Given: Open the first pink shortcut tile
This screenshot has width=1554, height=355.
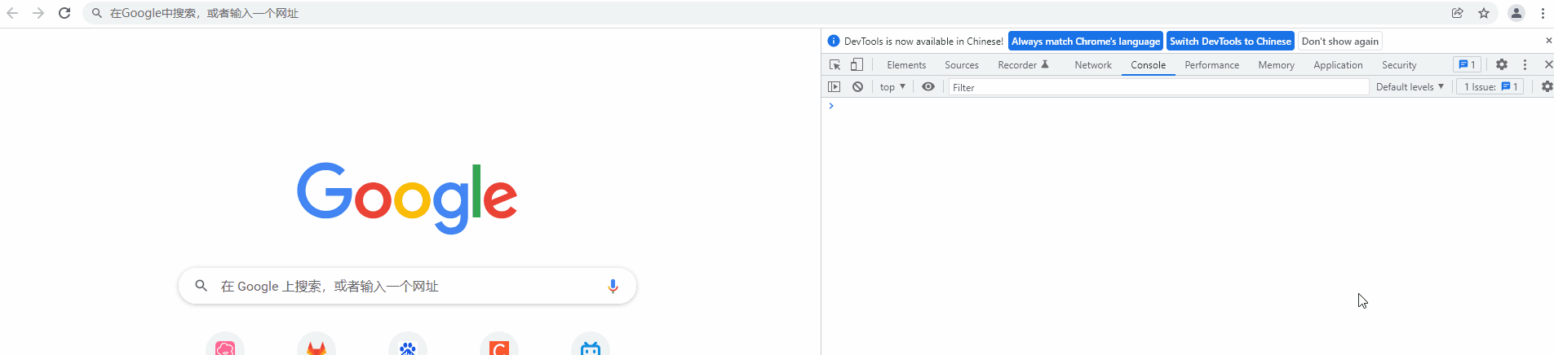Looking at the screenshot, I should 225,345.
